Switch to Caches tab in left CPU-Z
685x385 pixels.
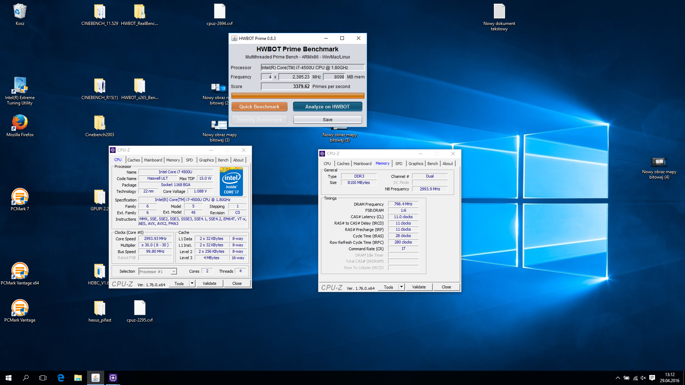pyautogui.click(x=134, y=160)
